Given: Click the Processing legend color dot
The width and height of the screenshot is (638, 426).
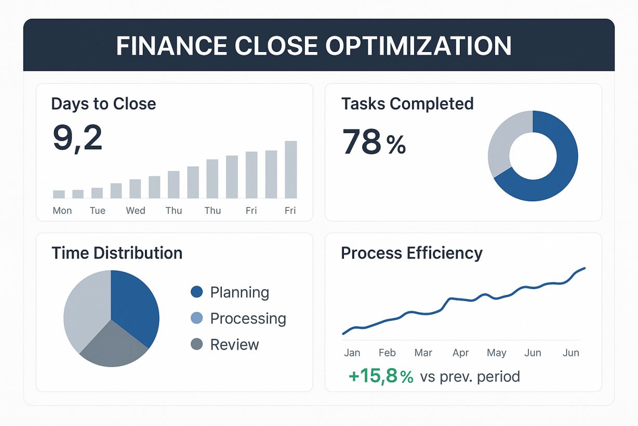Looking at the screenshot, I should tap(197, 318).
